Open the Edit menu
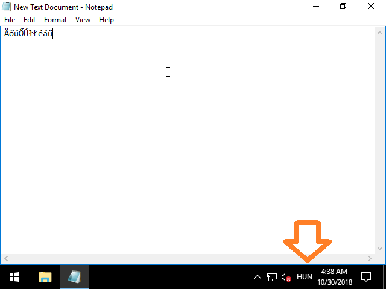Image resolution: width=386 pixels, height=289 pixels. (x=30, y=20)
